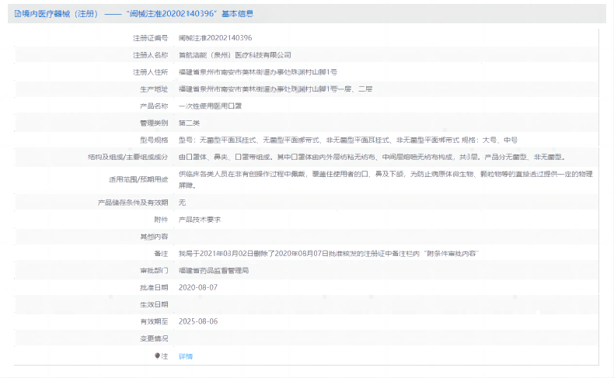The width and height of the screenshot is (614, 378).
Task: Select the product name 一次性使用医用口罩
Action: click(210, 106)
